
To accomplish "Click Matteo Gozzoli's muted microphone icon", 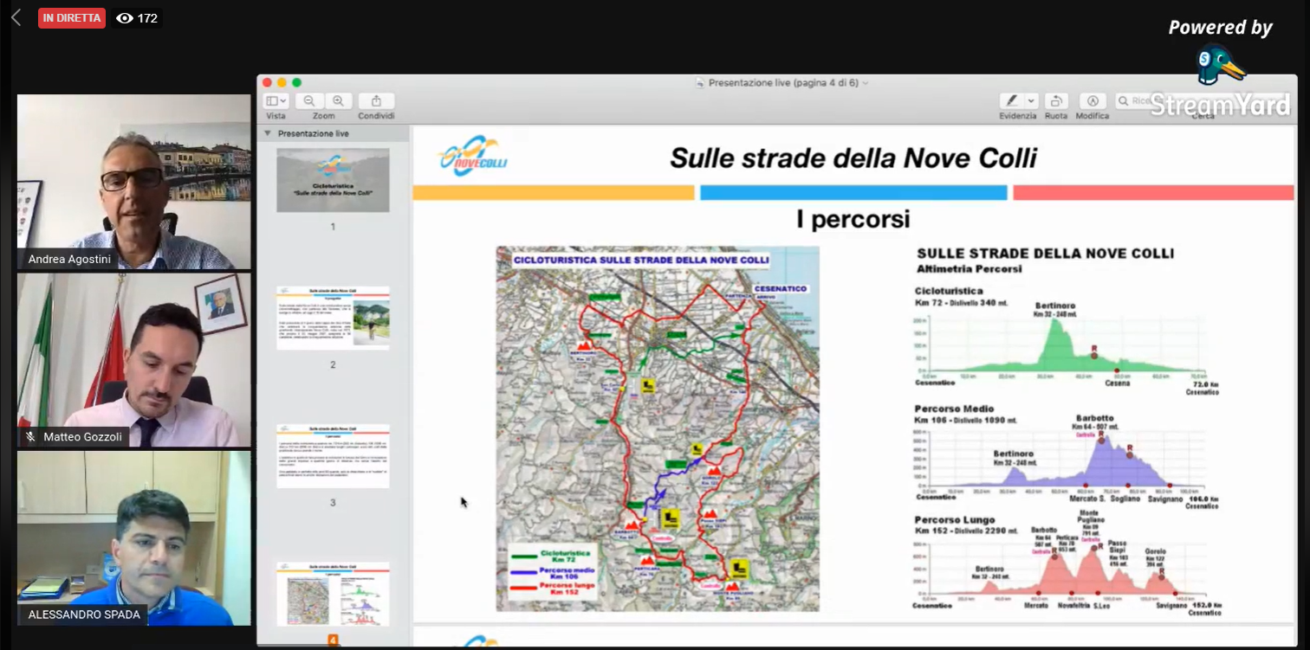I will click(31, 438).
